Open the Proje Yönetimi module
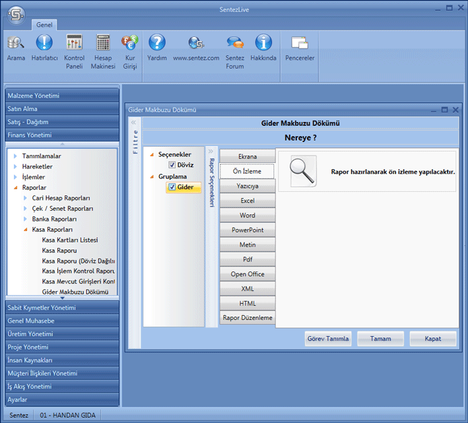This screenshot has width=468, height=423. (x=62, y=347)
